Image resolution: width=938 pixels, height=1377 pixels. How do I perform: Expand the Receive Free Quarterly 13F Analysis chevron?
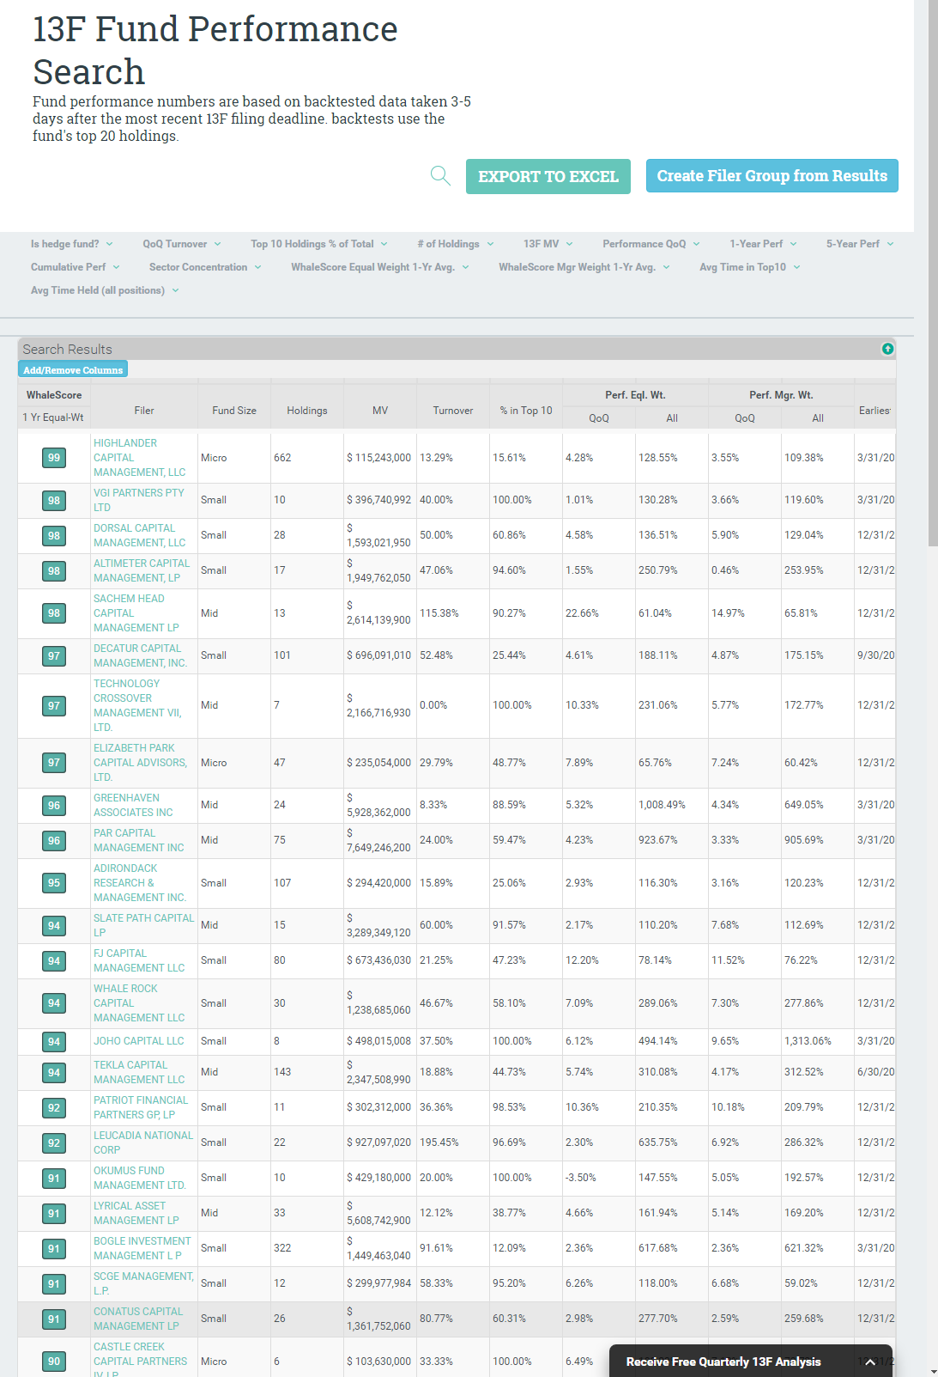[870, 1362]
